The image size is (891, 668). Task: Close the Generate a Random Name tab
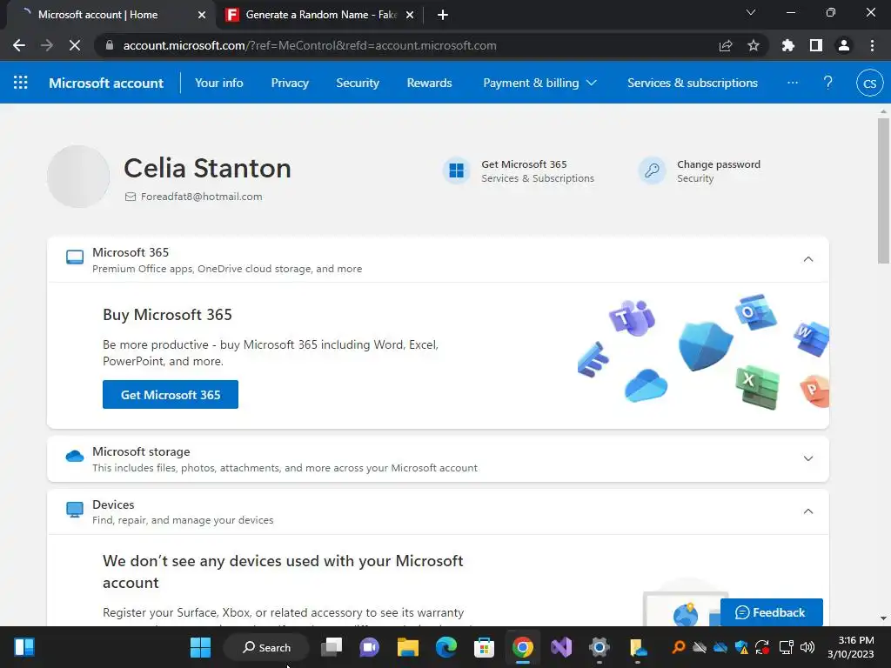(x=410, y=15)
